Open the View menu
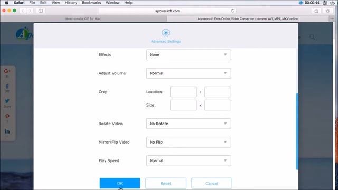This screenshot has width=338, height=190. click(x=55, y=3)
